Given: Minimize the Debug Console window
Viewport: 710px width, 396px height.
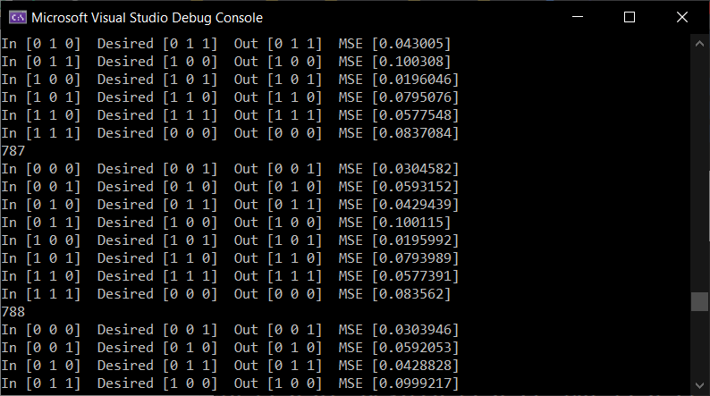Looking at the screenshot, I should [578, 17].
